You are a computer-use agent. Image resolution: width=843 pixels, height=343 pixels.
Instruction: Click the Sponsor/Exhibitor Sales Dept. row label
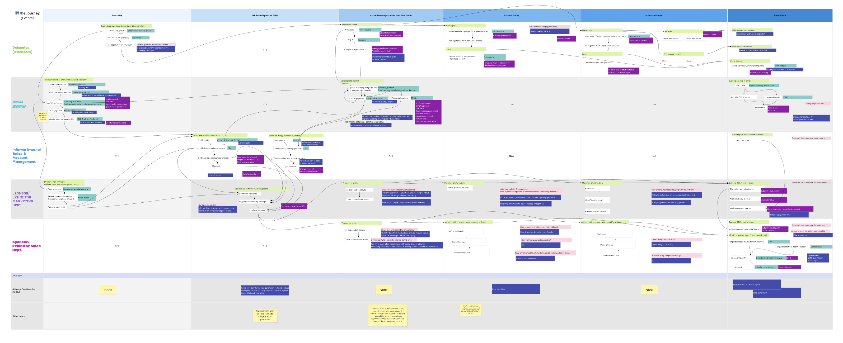tap(26, 246)
